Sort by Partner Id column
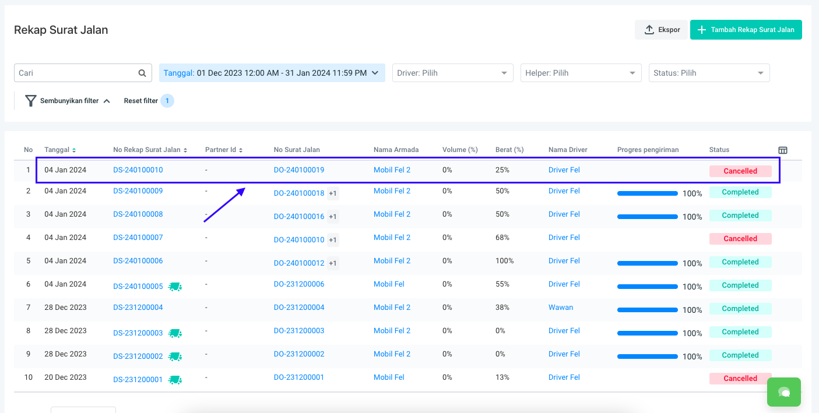 [241, 150]
